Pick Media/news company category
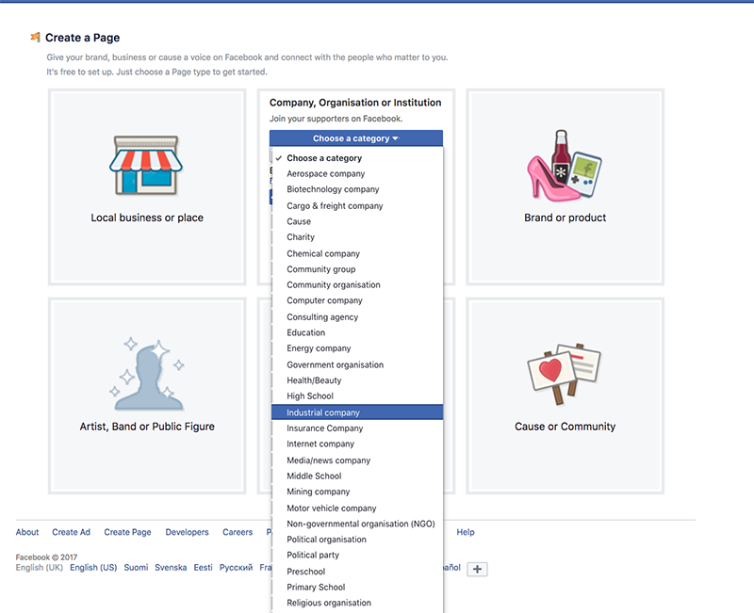Image resolution: width=754 pixels, height=613 pixels. click(357, 460)
